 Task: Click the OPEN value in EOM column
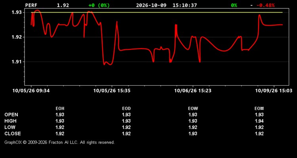tap(259, 115)
